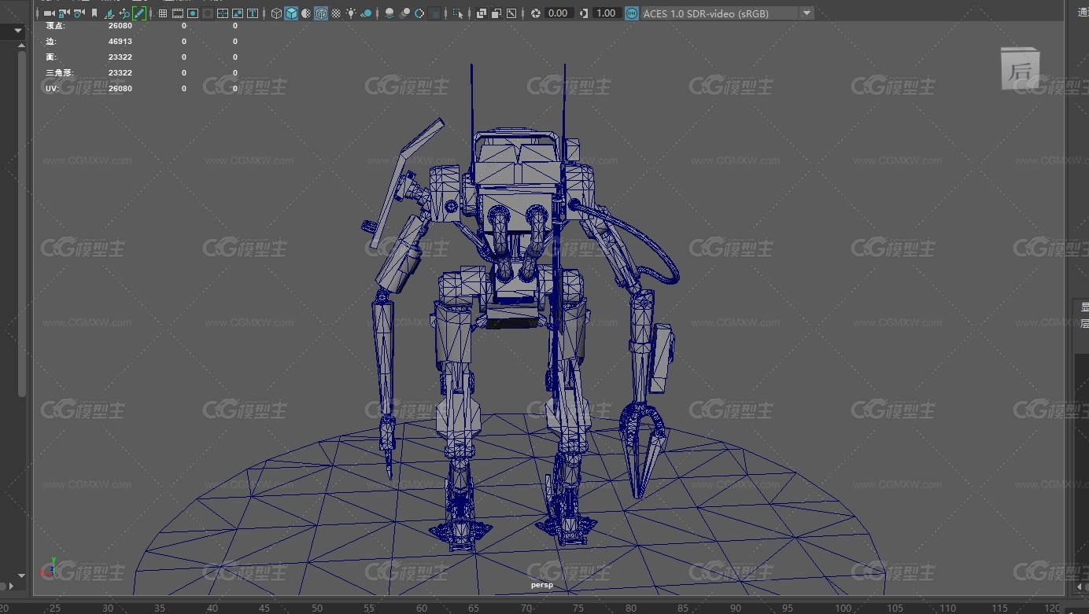Toggle X-Ray Active Components icon
The height and width of the screenshot is (614, 1089).
click(497, 13)
